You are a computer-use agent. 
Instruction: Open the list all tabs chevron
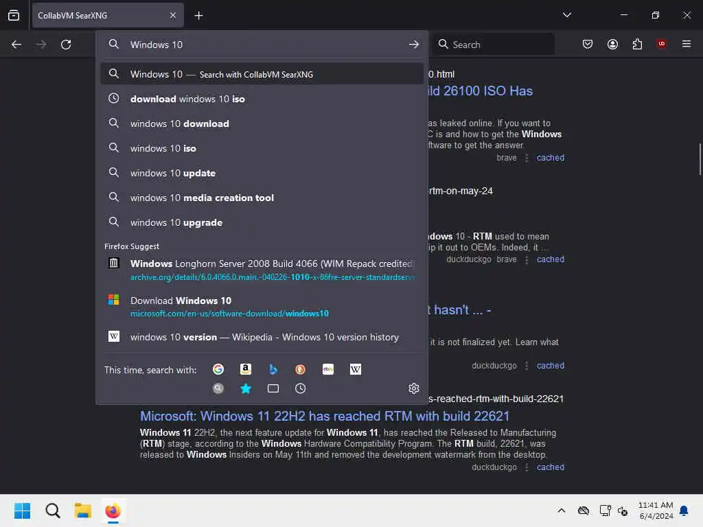(x=567, y=15)
